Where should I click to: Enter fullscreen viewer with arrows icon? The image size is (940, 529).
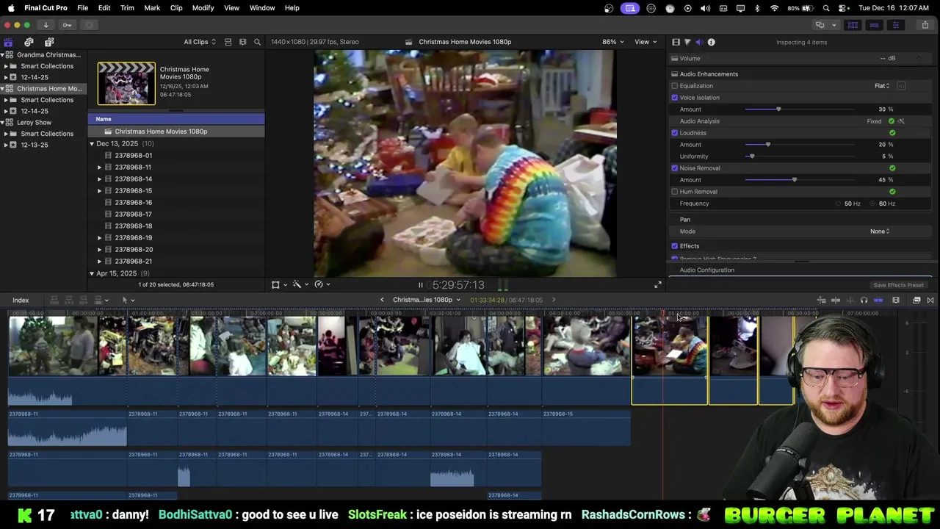[x=658, y=284]
